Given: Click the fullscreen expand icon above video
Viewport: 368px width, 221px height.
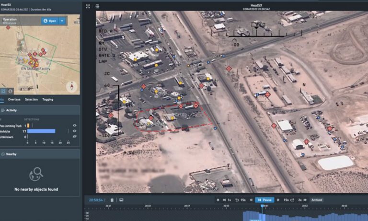Looking at the screenshot, I should click(88, 6).
